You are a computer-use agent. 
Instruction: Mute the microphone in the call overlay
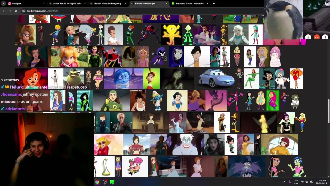coord(325,37)
